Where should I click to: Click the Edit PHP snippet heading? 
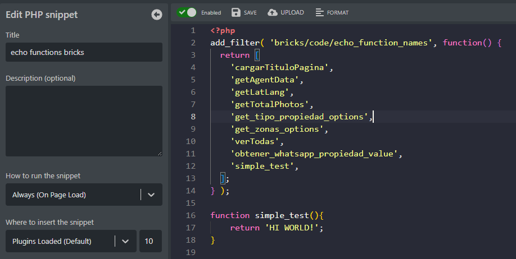click(42, 15)
